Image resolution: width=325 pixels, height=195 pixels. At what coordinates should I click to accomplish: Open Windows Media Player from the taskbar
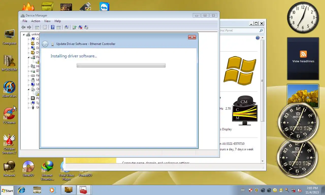tap(52, 190)
